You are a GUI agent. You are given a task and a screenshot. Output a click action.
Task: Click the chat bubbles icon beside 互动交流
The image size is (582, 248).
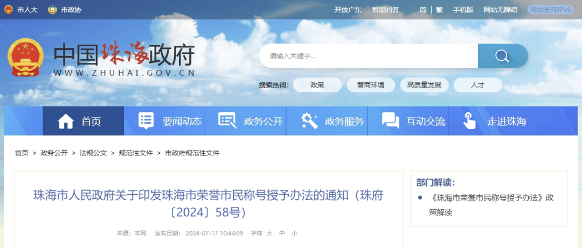(x=391, y=121)
